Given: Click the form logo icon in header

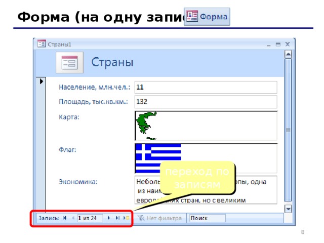Looking at the screenshot, I should point(70,62).
